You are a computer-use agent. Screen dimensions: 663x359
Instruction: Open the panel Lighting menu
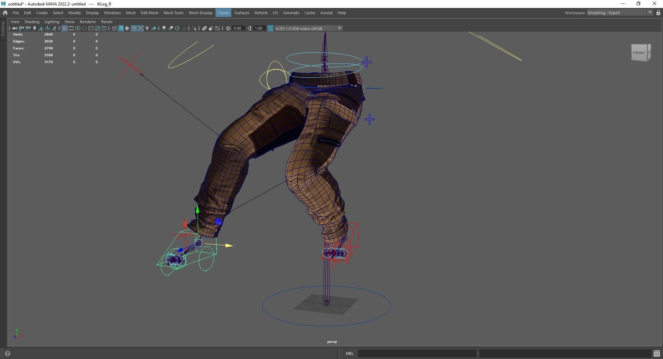52,22
